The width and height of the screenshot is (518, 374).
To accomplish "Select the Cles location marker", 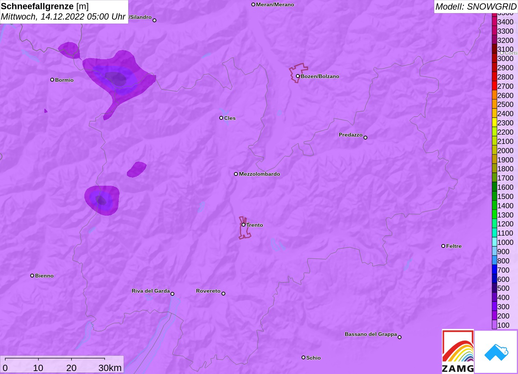I will click(221, 118).
